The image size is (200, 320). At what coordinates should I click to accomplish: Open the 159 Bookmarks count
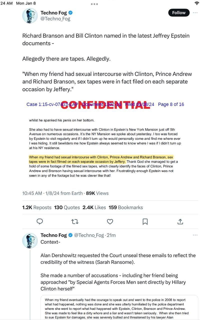pyautogui.click(x=125, y=207)
